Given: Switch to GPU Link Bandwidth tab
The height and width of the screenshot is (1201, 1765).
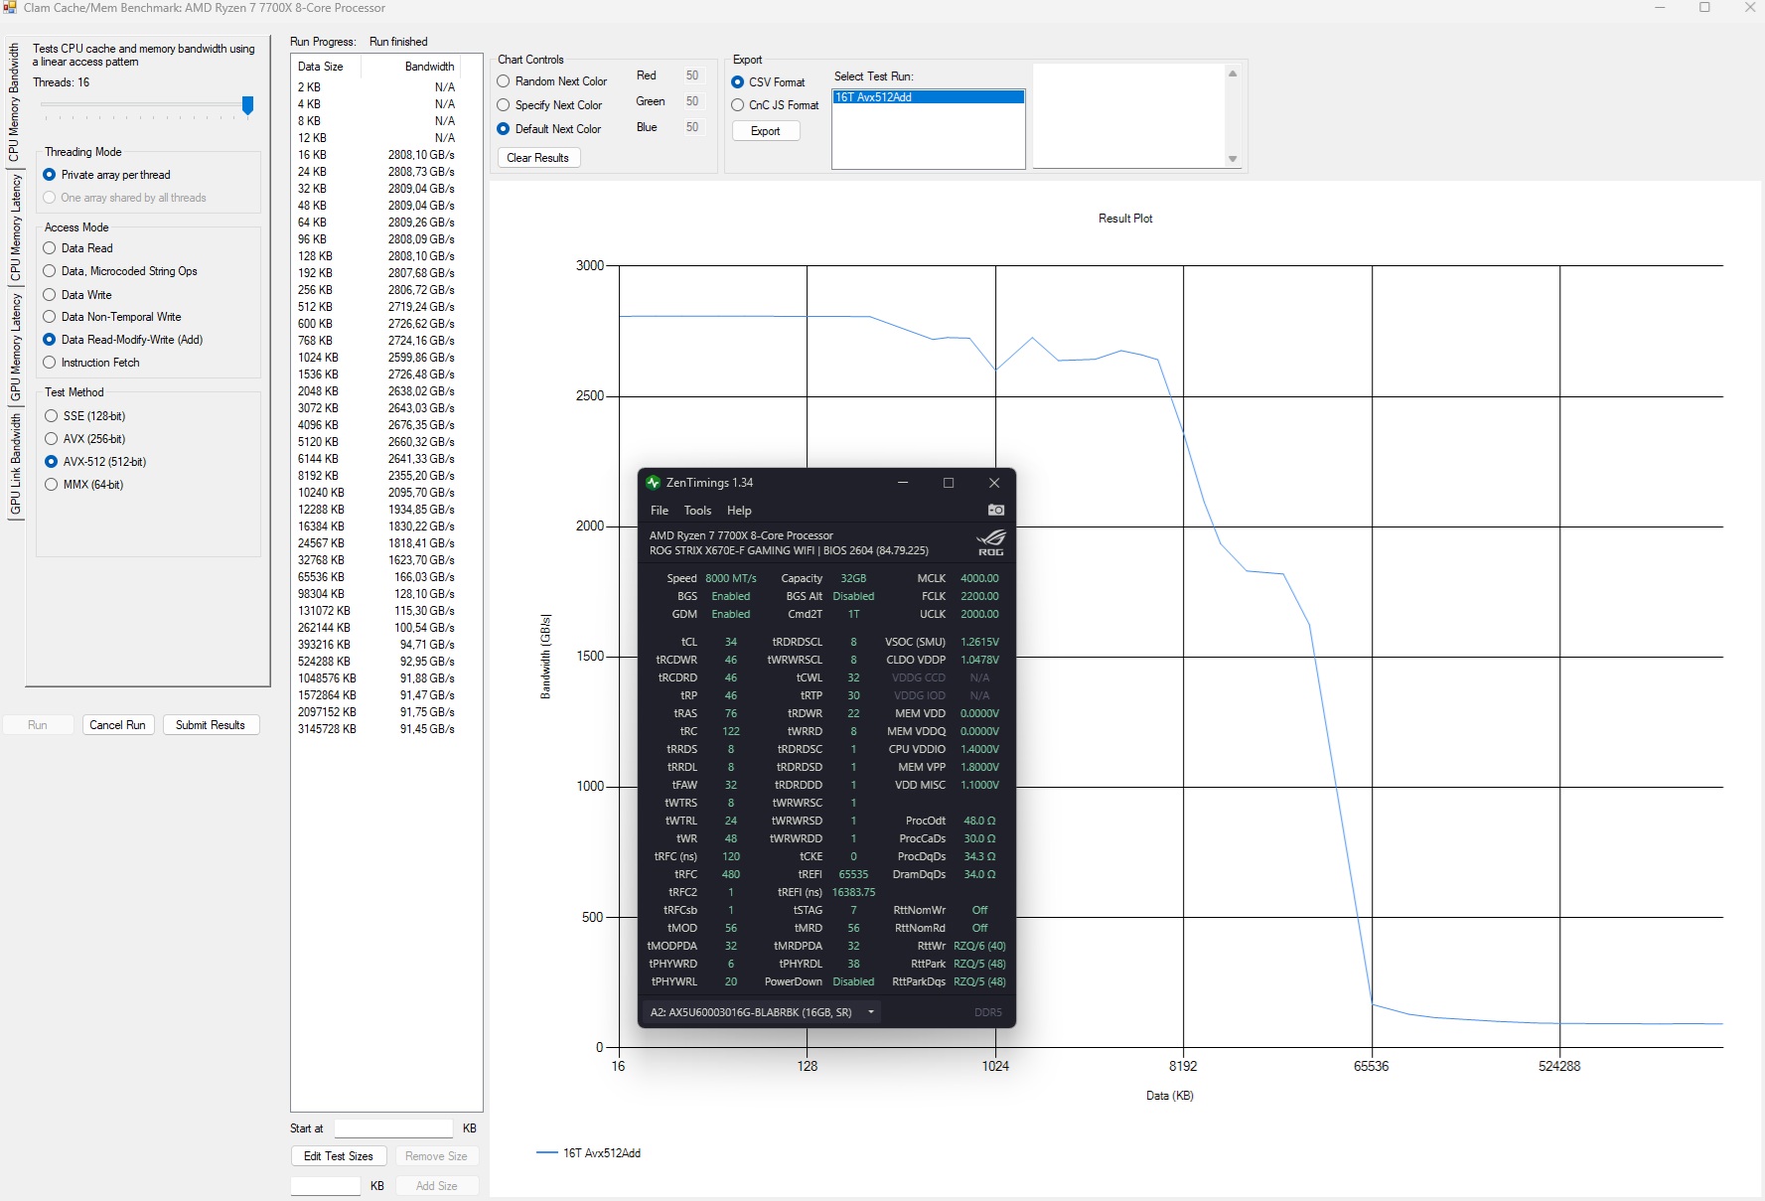Looking at the screenshot, I should [x=14, y=465].
